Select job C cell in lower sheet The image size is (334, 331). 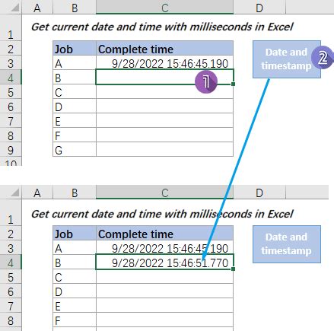point(75,276)
